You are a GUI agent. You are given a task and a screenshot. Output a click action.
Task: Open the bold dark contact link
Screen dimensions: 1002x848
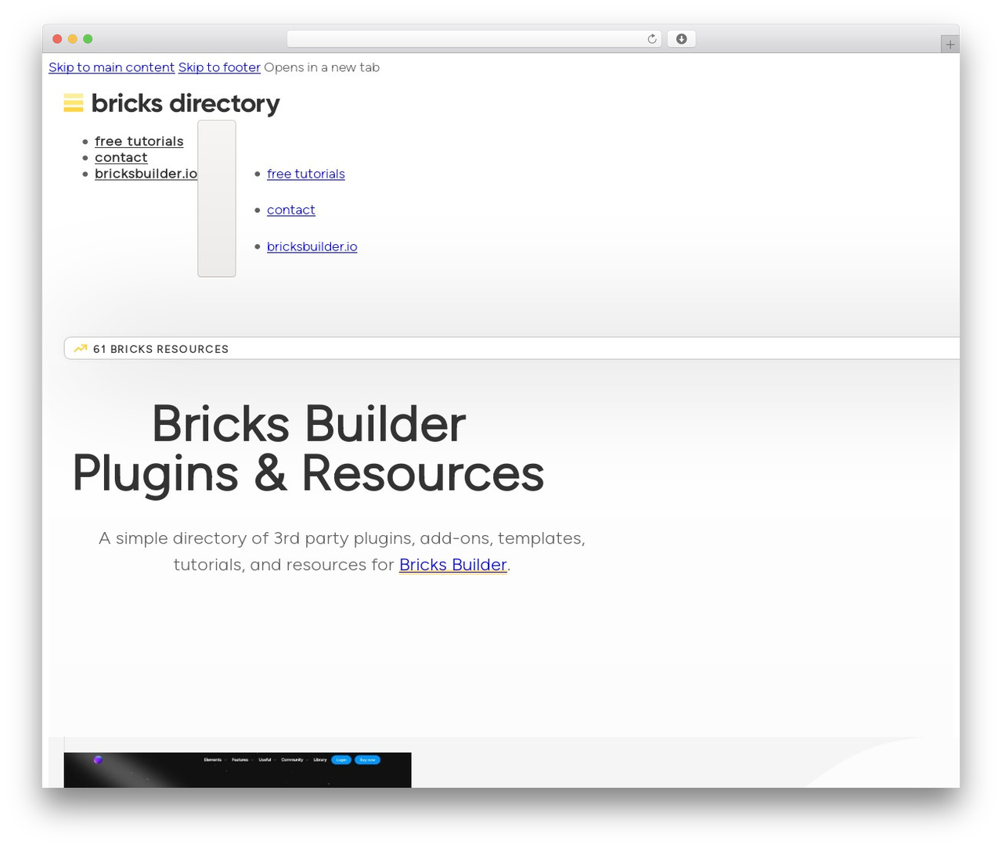pos(121,158)
